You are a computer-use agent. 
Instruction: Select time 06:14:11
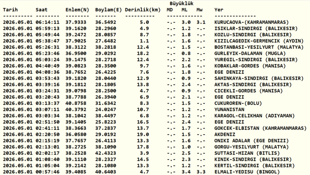tap(47, 22)
